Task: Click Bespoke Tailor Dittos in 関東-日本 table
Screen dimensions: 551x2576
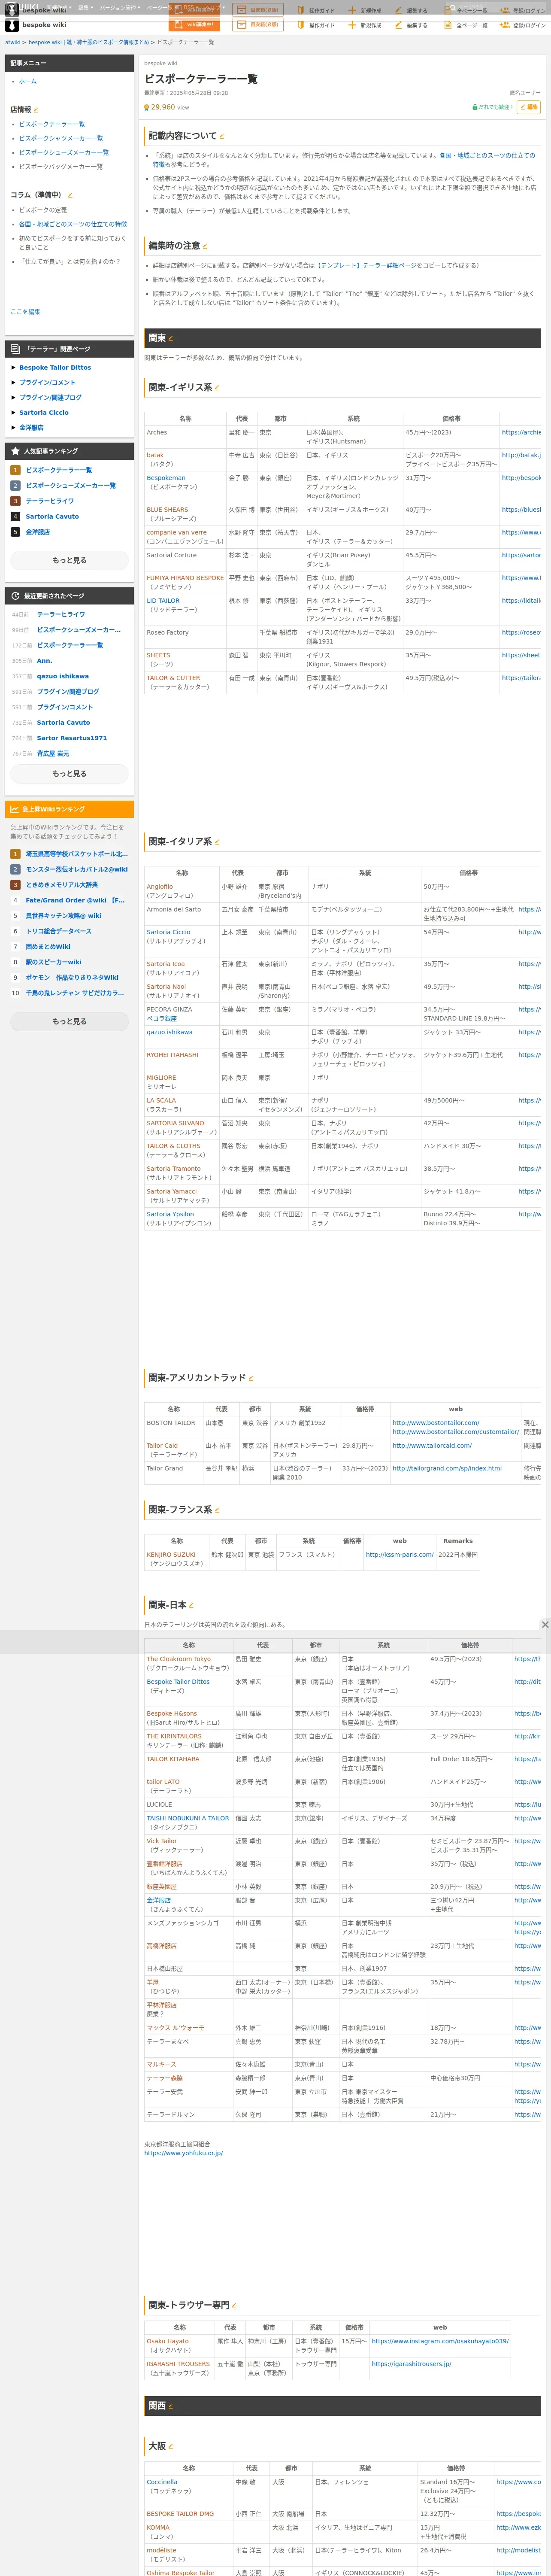Action: tap(178, 1682)
